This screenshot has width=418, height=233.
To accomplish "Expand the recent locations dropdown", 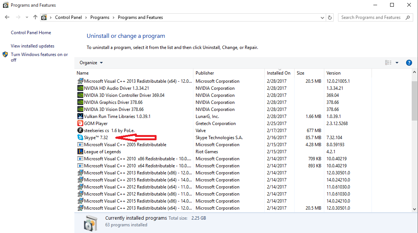I will (x=27, y=17).
